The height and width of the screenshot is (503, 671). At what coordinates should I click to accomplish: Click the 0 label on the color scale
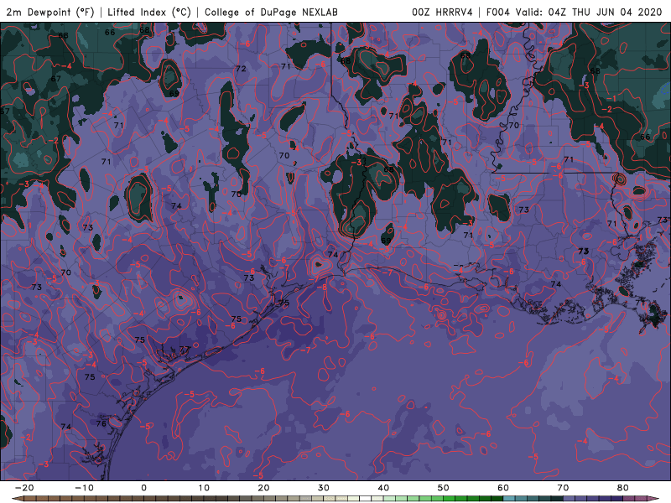coord(143,488)
